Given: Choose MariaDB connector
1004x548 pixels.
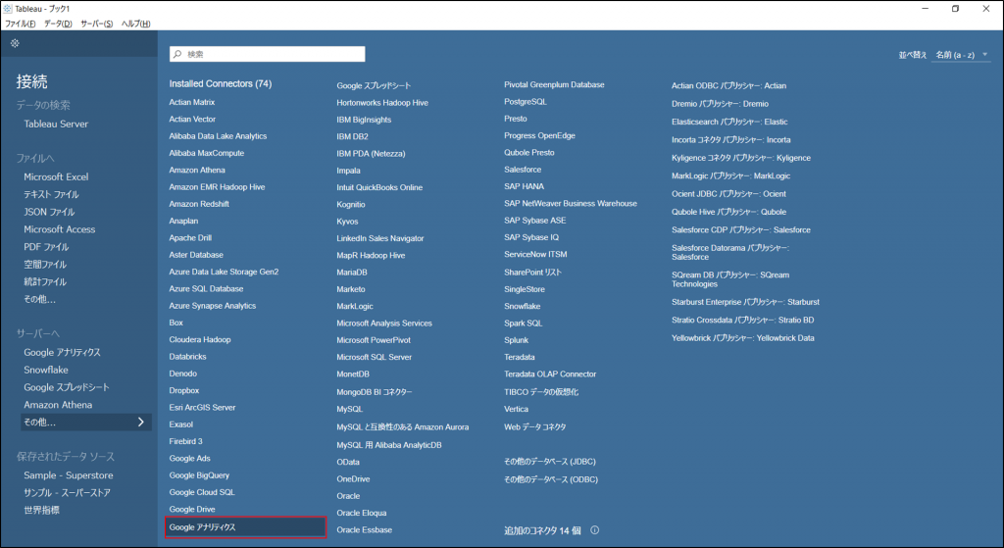Looking at the screenshot, I should [x=352, y=273].
